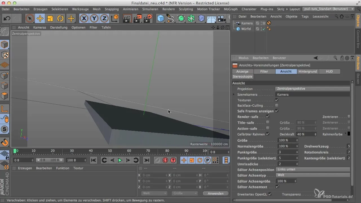Add a camera object icon
Screen dimensions: 361x203
(x=222, y=19)
